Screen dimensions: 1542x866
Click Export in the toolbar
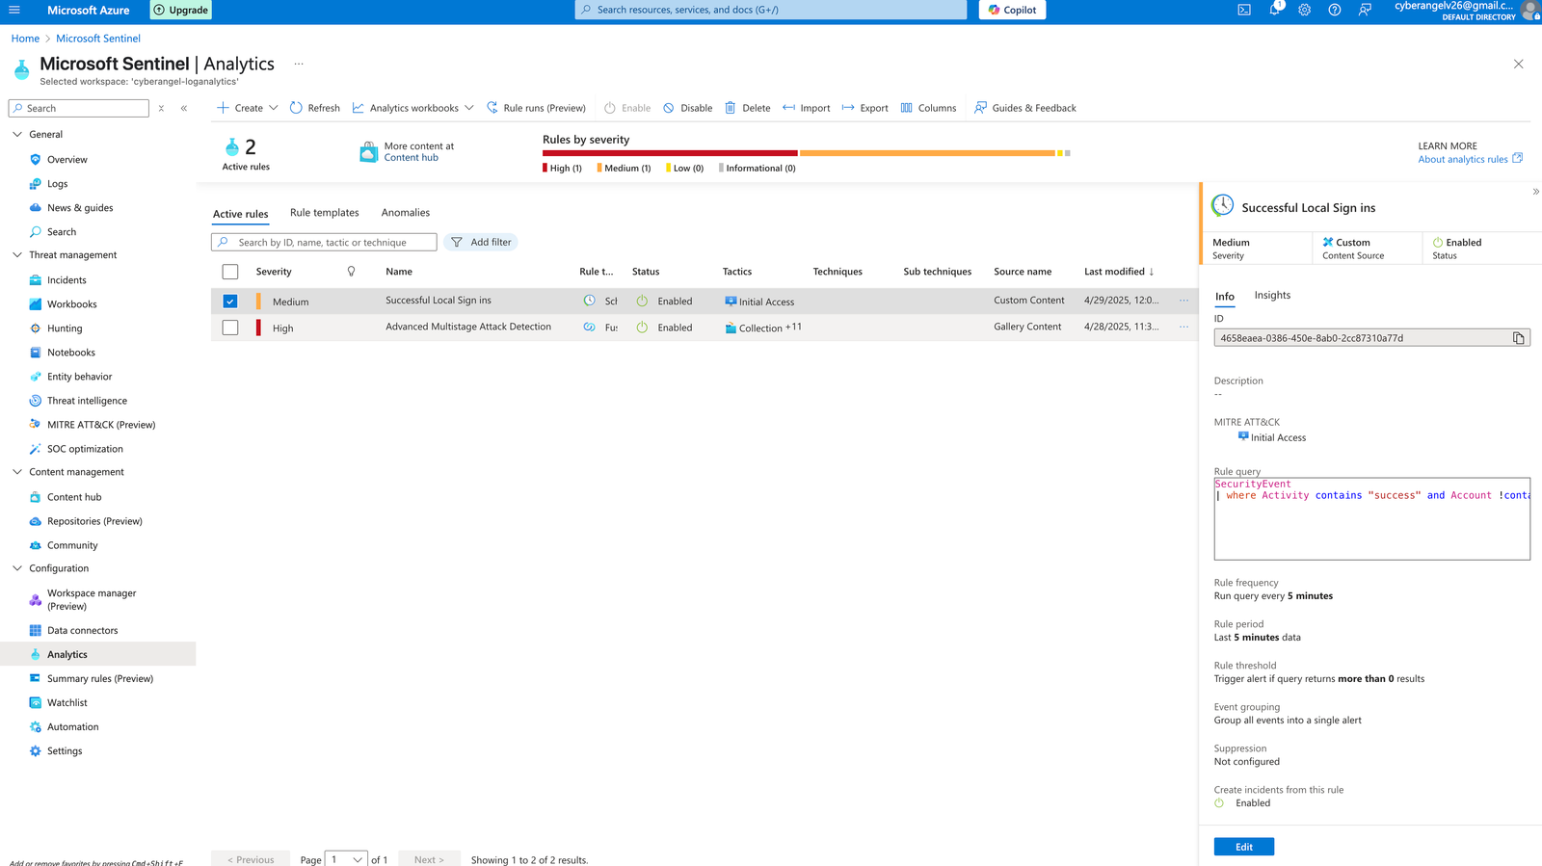point(864,108)
